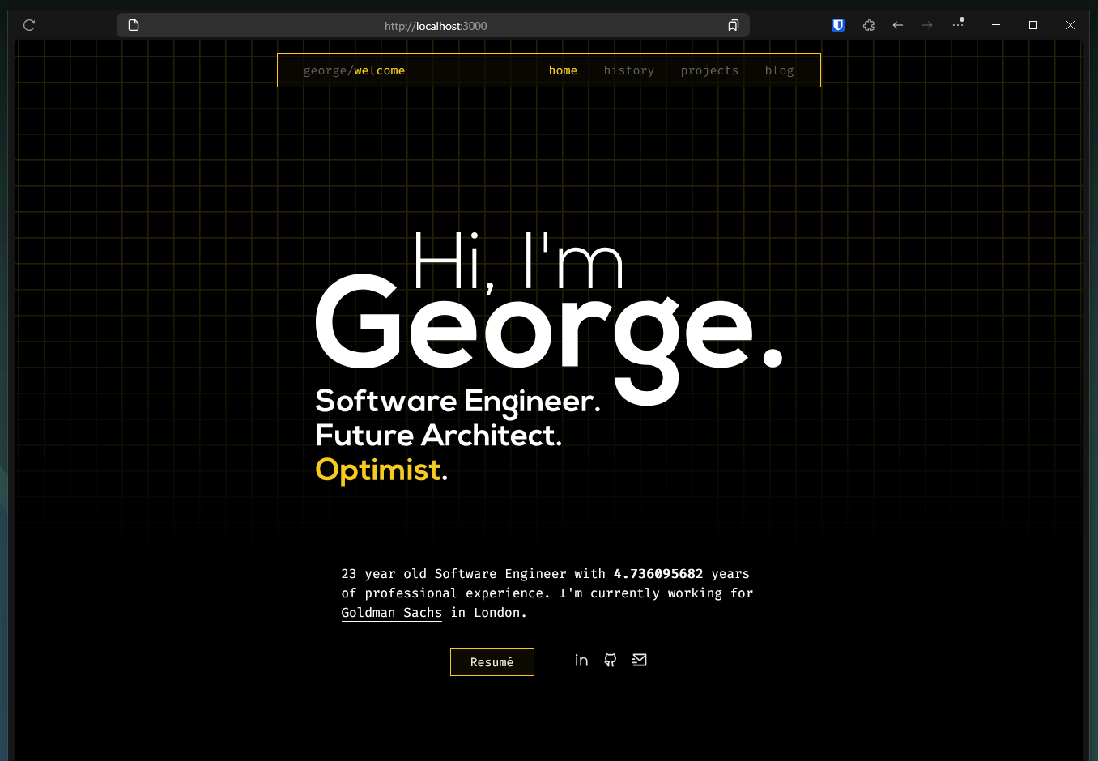Image resolution: width=1098 pixels, height=761 pixels.
Task: Minimize the browser window
Action: click(x=995, y=25)
